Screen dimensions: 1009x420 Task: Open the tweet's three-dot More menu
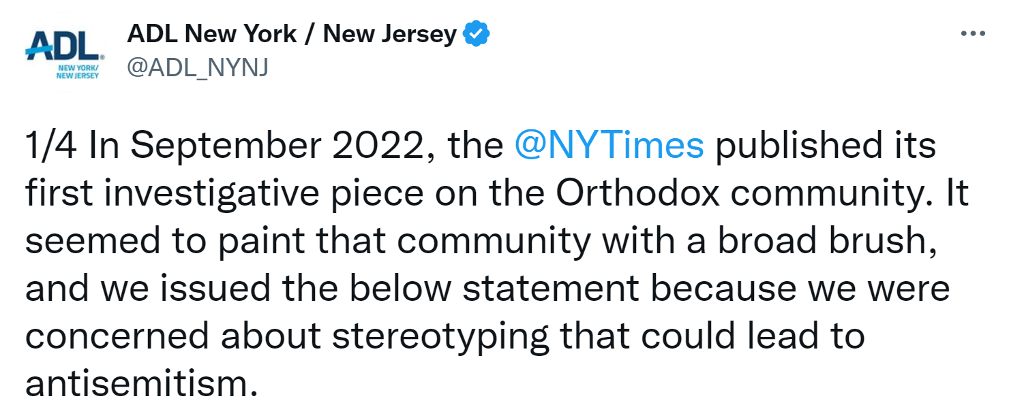click(x=973, y=33)
